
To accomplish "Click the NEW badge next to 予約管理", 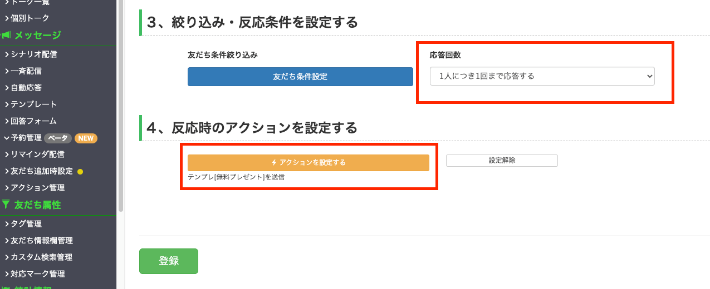I will [x=86, y=138].
